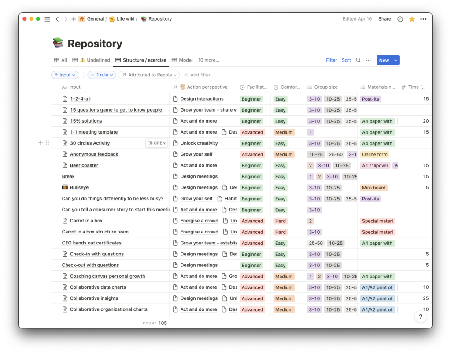Click the dropdown arrow next to New

(396, 60)
